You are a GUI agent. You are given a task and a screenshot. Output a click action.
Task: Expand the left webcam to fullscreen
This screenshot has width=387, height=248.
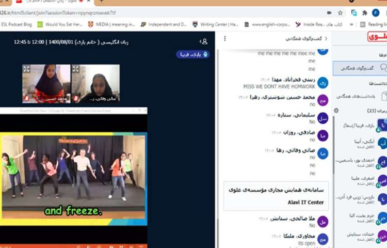pos(27,69)
